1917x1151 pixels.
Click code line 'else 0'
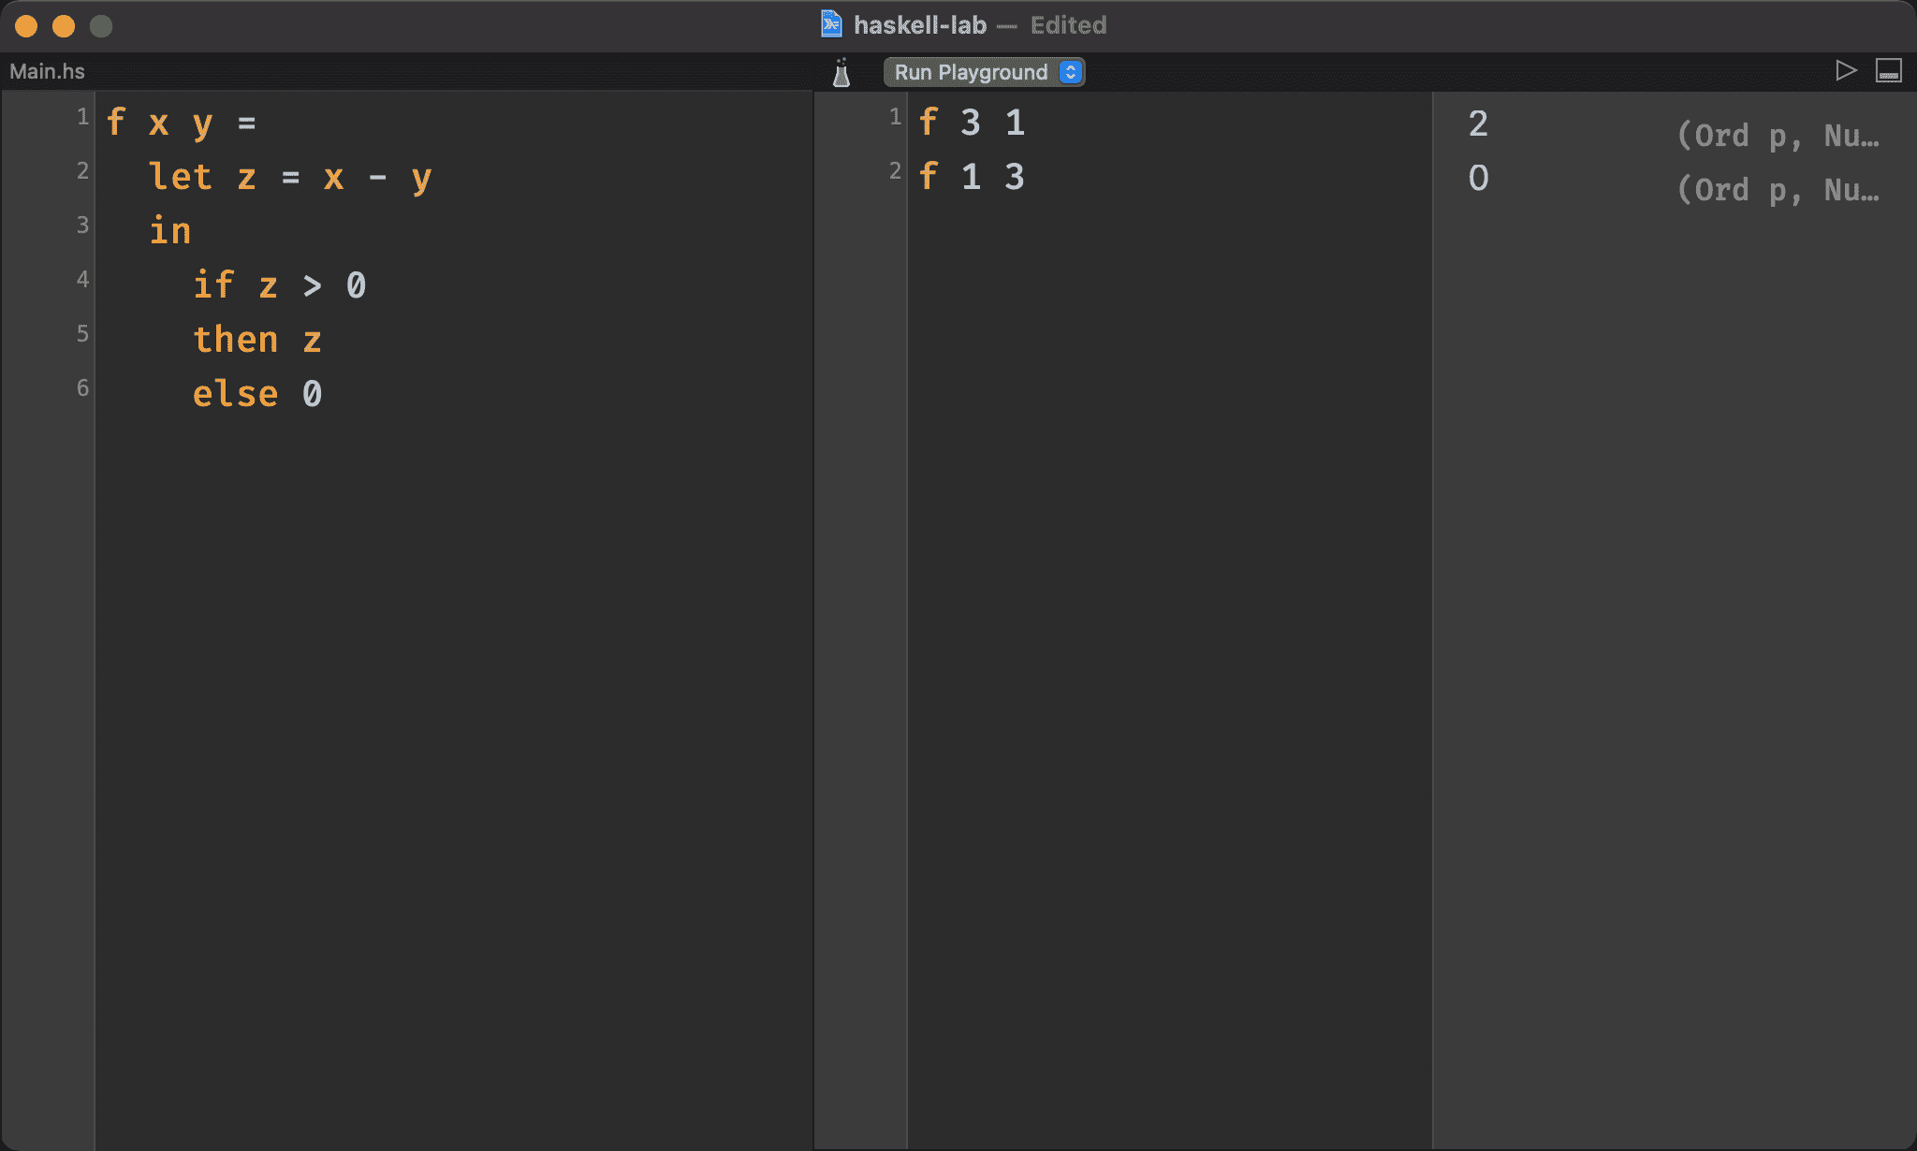[257, 394]
